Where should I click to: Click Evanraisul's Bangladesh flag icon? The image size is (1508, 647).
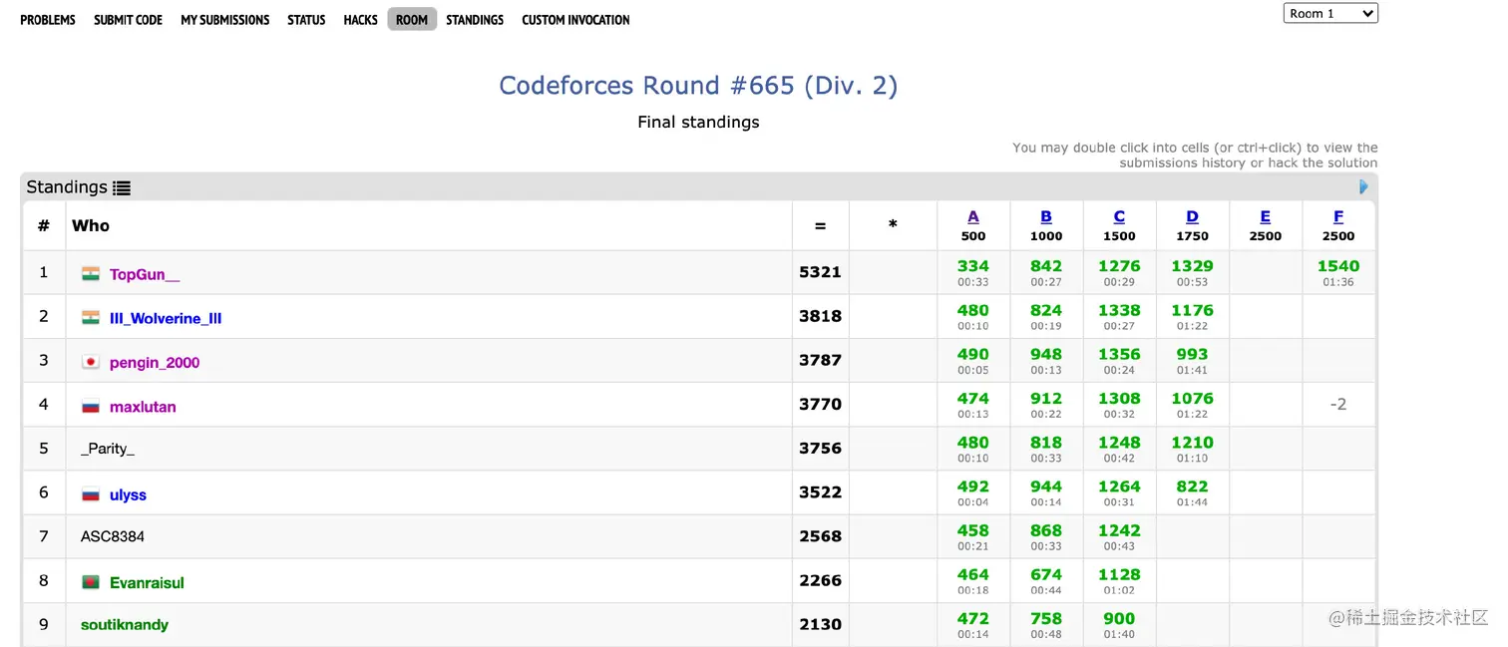pos(91,582)
